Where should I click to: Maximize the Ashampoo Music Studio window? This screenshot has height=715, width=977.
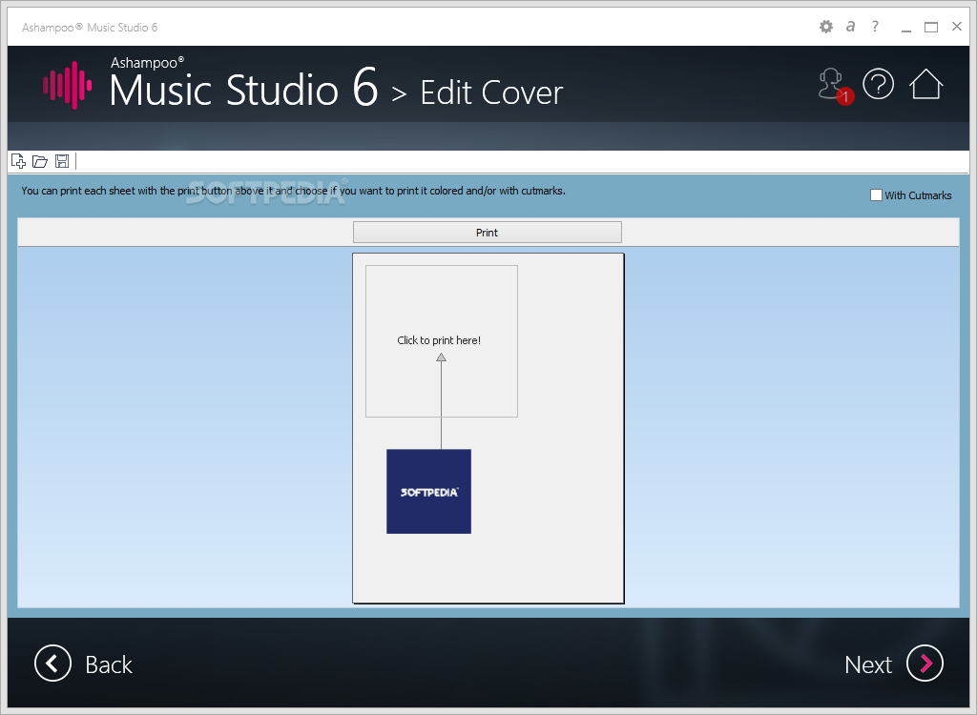point(931,27)
